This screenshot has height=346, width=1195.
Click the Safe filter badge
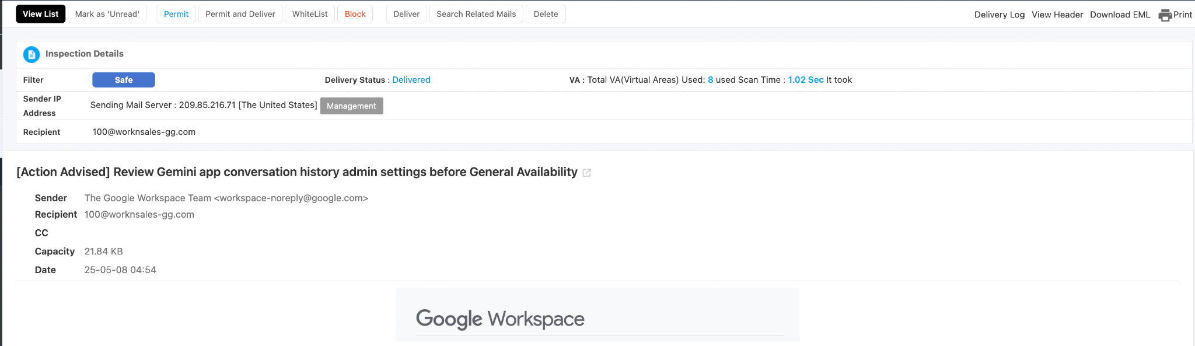[124, 80]
